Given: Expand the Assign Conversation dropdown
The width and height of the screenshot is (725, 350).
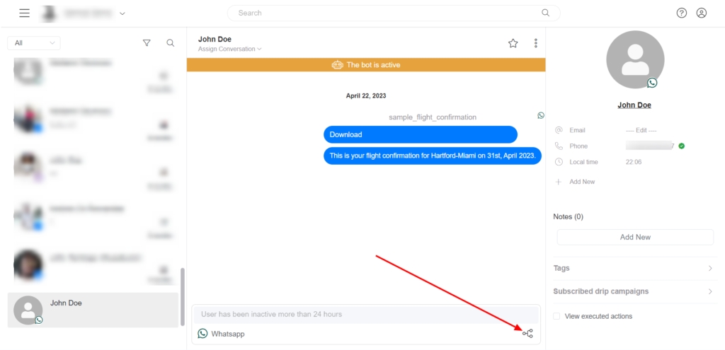Looking at the screenshot, I should pyautogui.click(x=230, y=49).
